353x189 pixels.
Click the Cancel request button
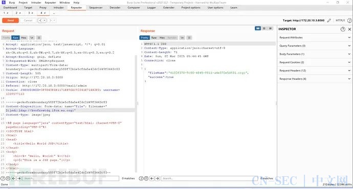click(x=28, y=20)
